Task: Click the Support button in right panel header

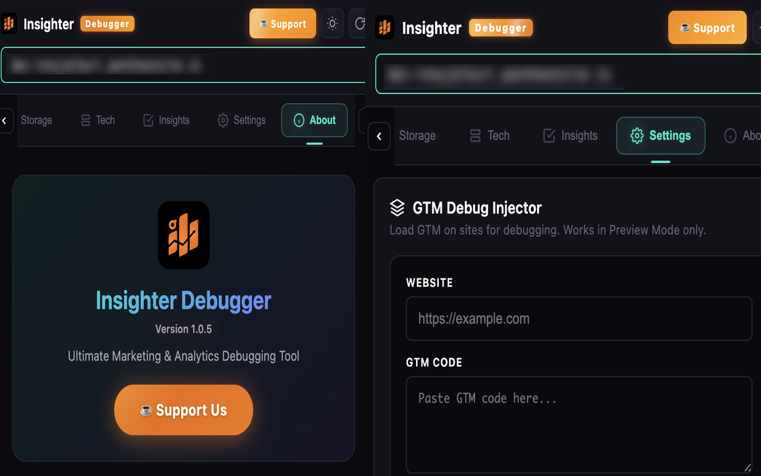Action: click(707, 27)
